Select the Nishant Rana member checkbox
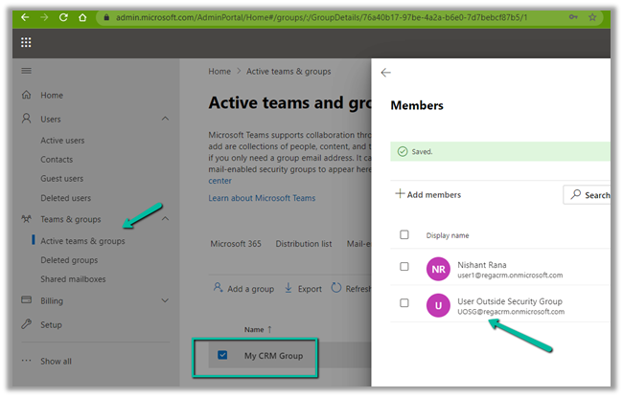623x397 pixels. point(404,267)
